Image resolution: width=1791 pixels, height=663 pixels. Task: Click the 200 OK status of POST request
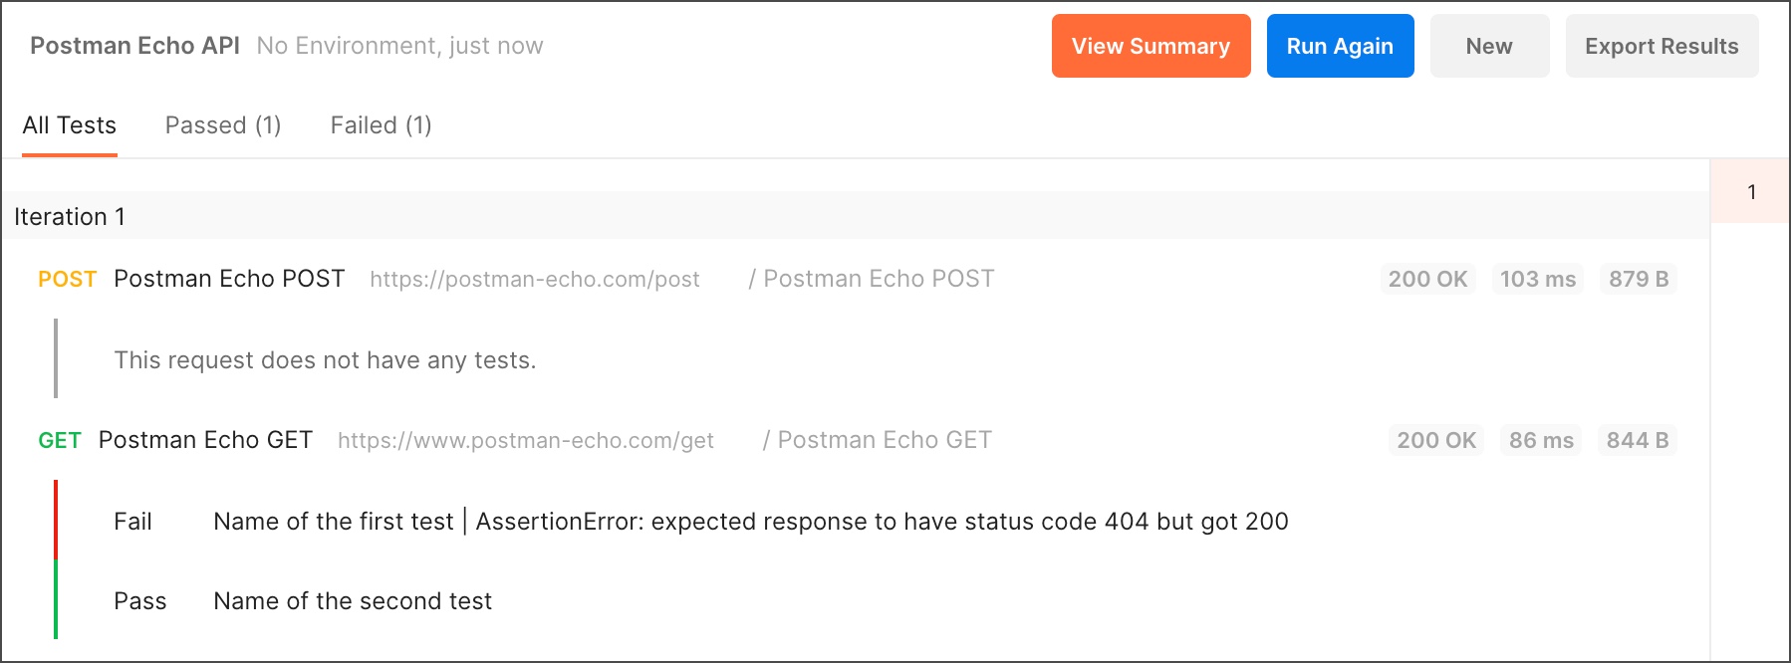1427,279
